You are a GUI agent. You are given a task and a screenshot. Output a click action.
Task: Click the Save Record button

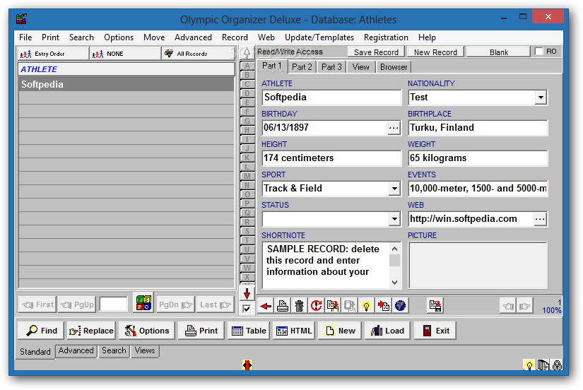376,52
